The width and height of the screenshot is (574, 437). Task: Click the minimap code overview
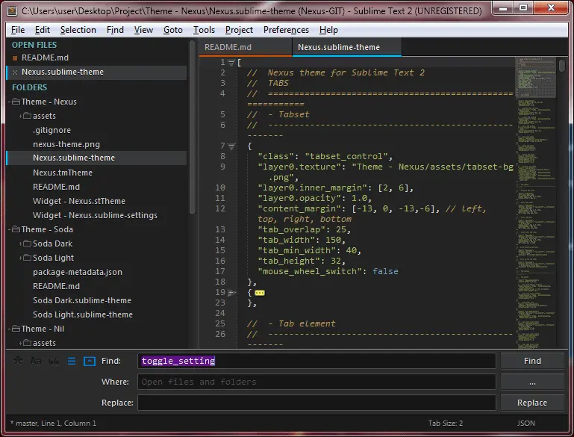[x=536, y=202]
